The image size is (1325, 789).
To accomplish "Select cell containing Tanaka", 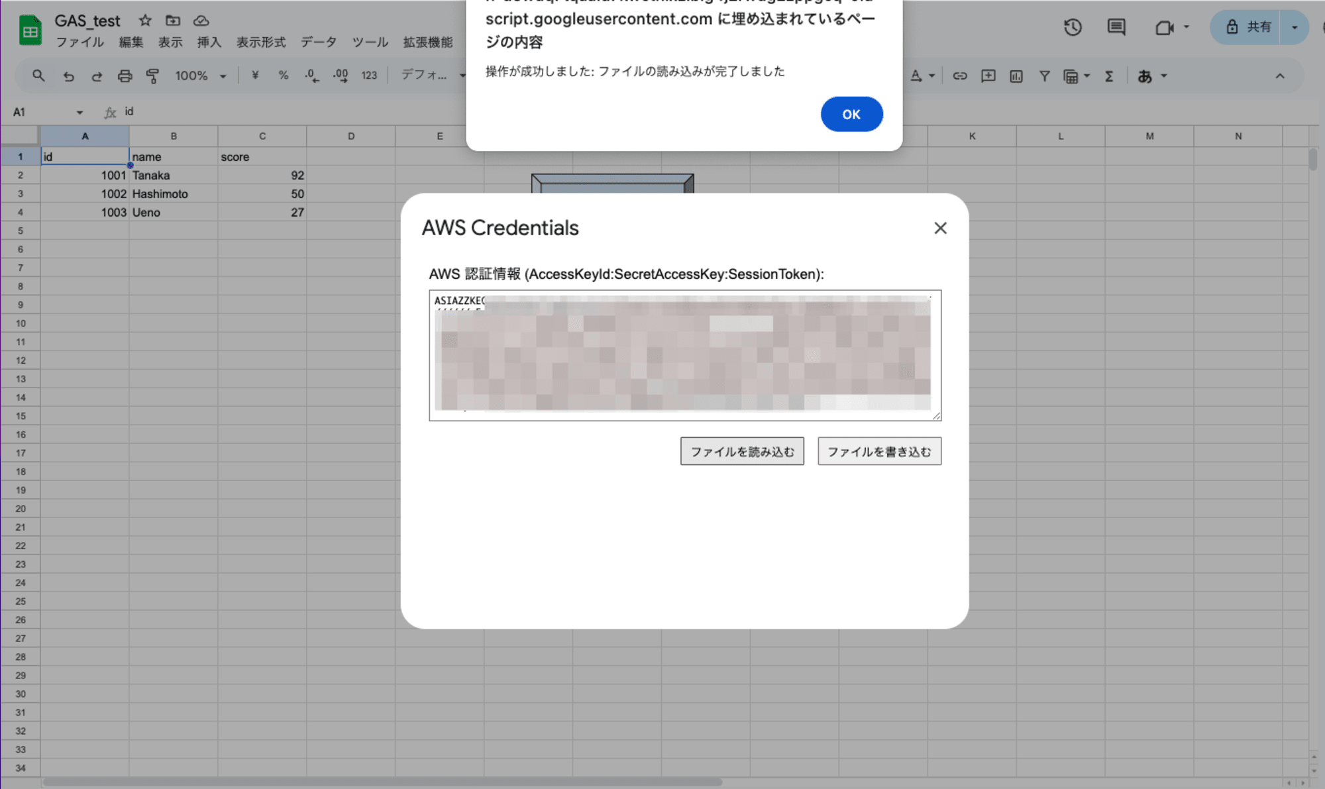I will click(174, 176).
